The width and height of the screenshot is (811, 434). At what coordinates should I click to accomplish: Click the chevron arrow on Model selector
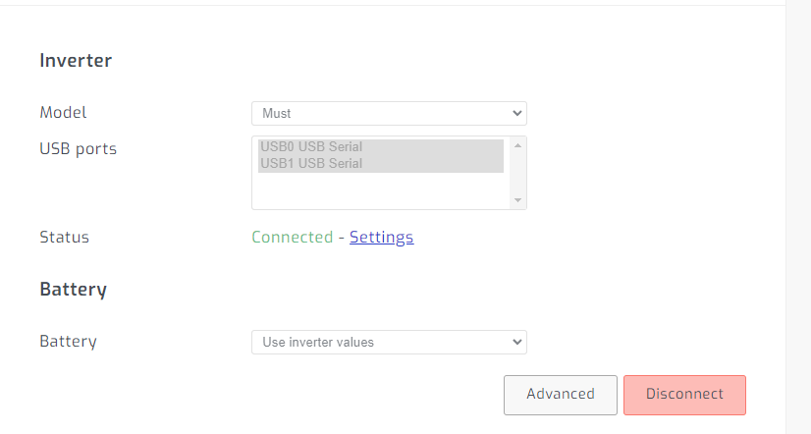pos(518,114)
